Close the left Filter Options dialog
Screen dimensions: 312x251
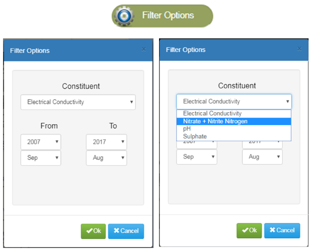[x=144, y=49]
